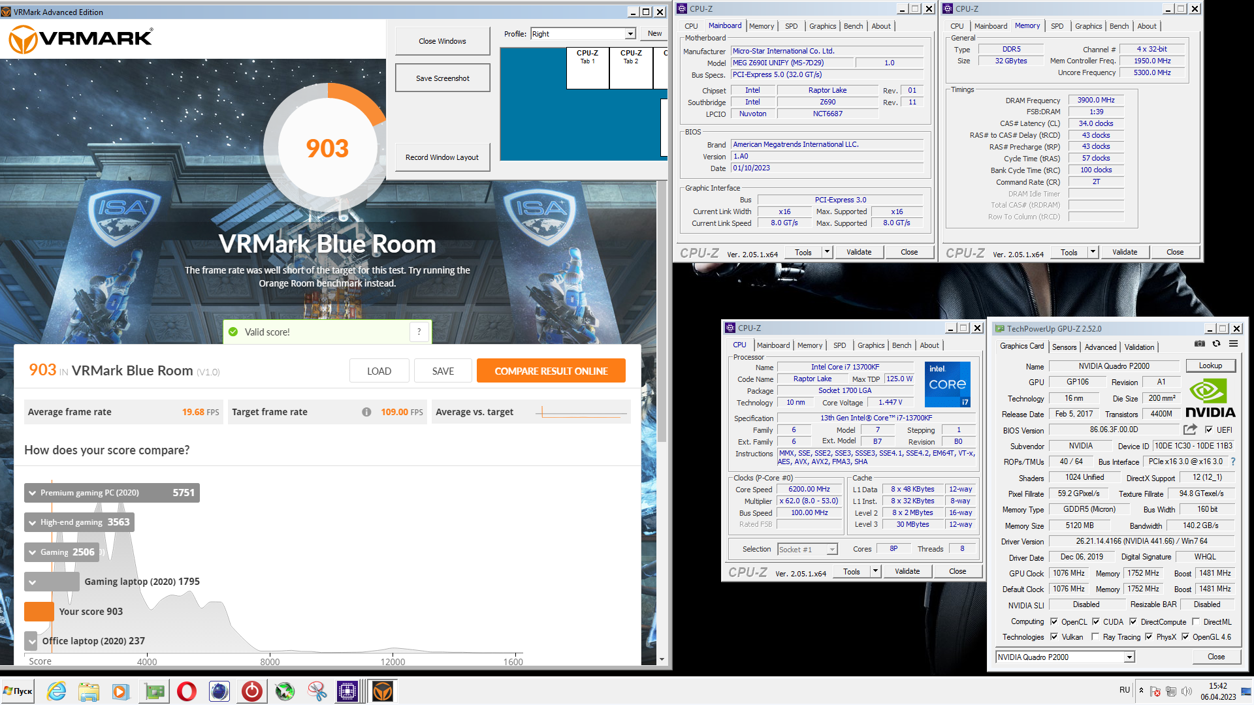Open the Valid score help question mark
This screenshot has width=1254, height=705.
click(x=419, y=332)
